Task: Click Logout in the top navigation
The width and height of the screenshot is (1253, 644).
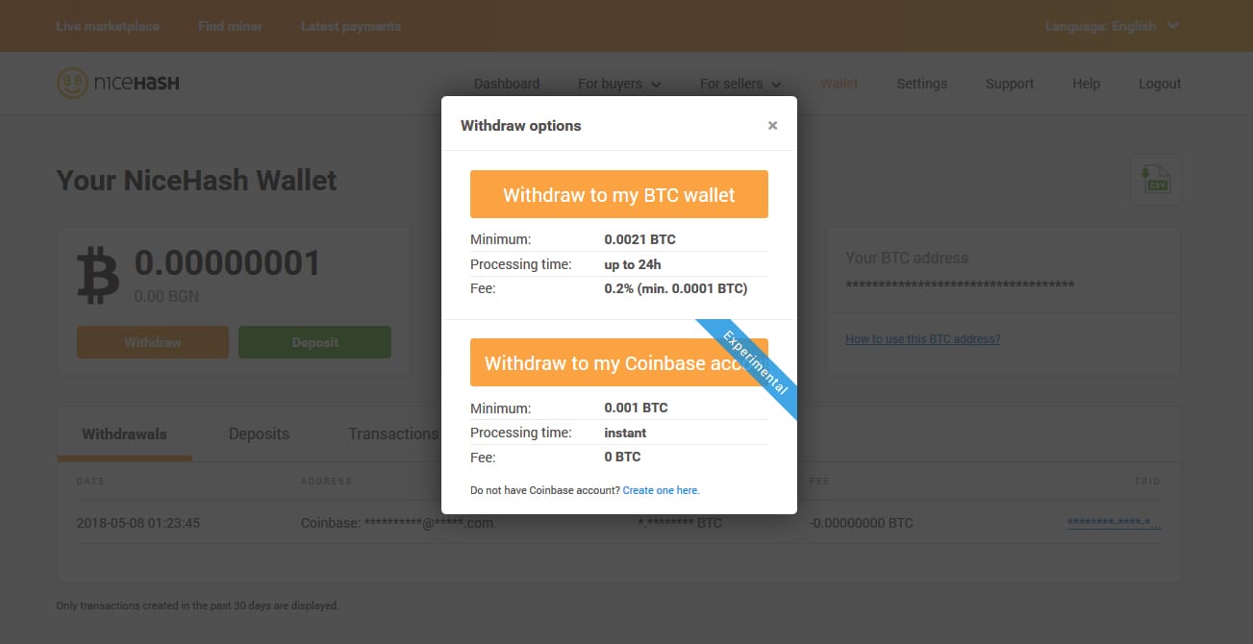Action: pyautogui.click(x=1160, y=84)
